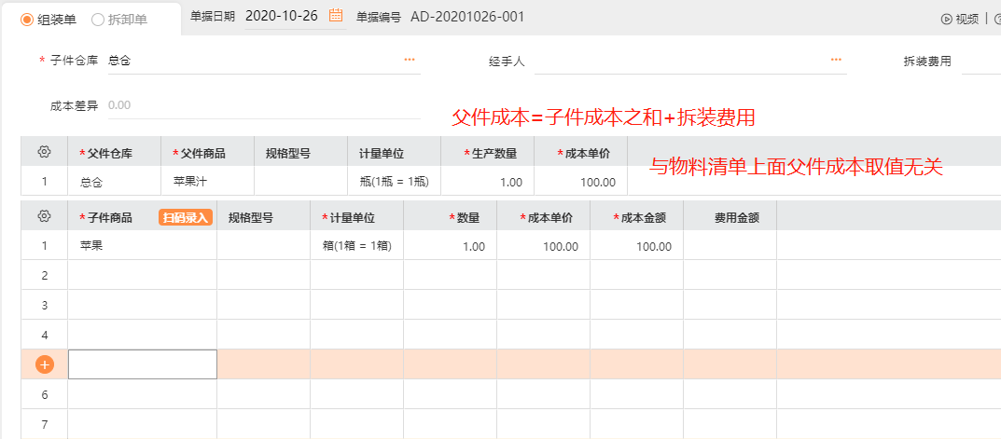Click the 子件商品 cell 苹果
1001x439 pixels.
pos(143,246)
